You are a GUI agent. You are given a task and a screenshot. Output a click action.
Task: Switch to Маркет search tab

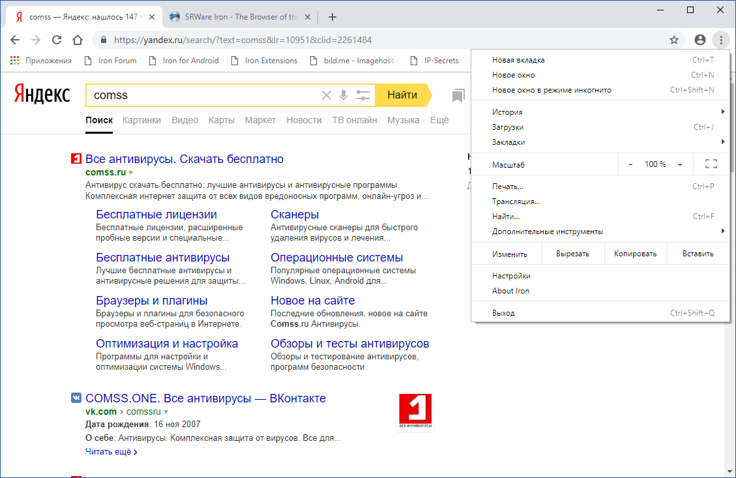[x=261, y=120]
